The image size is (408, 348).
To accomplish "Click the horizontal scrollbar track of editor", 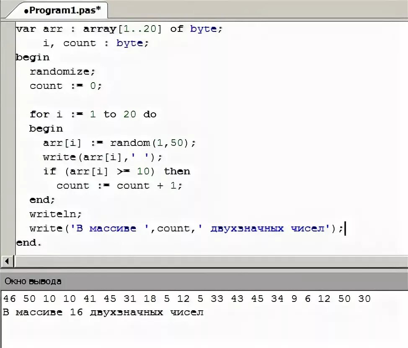I will 211,261.
